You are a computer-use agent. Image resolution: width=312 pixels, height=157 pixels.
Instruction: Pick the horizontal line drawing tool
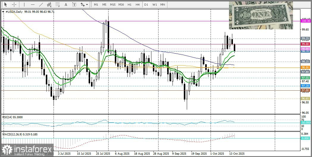tap(32, 5)
